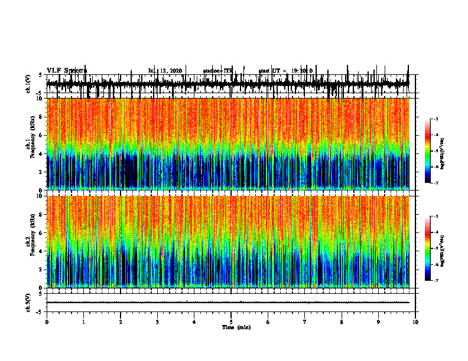Click the flat ch.3 voltage trace
This screenshot has height=361, width=468.
tap(228, 303)
